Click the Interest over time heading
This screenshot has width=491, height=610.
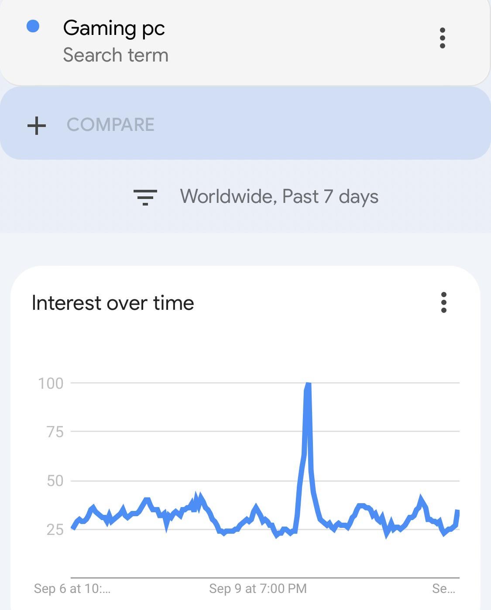pos(113,303)
